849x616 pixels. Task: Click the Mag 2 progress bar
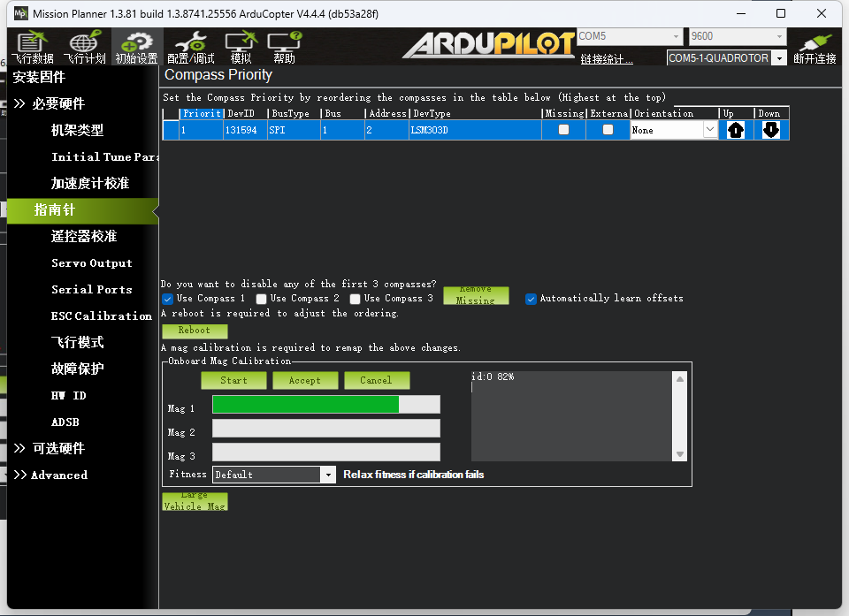pyautogui.click(x=326, y=428)
